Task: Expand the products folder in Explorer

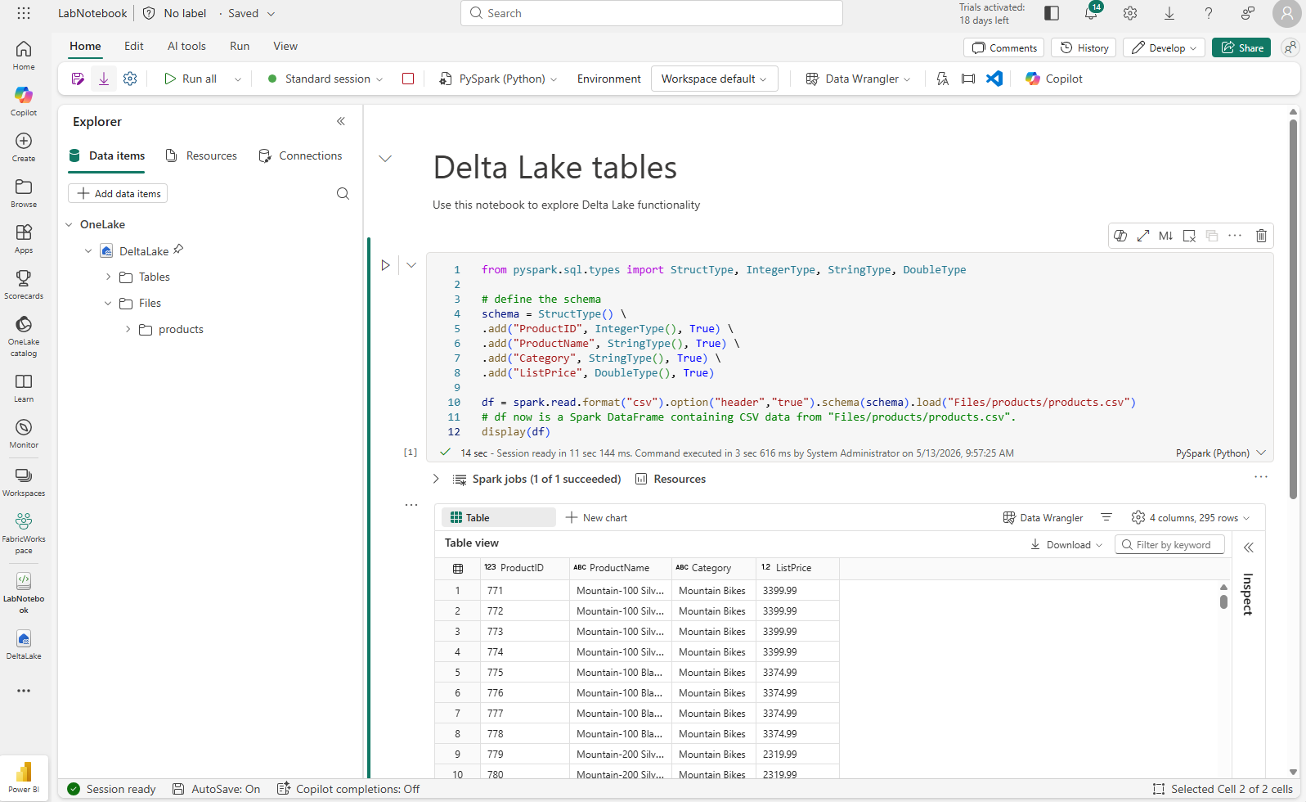Action: (x=128, y=330)
